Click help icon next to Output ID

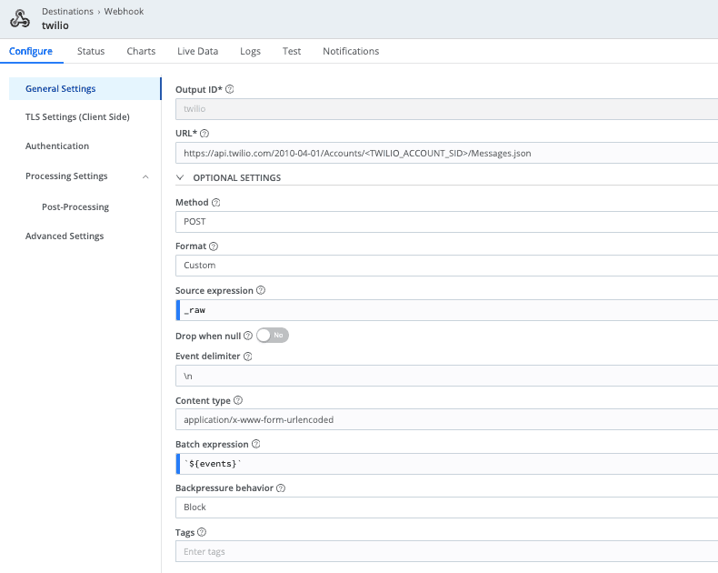[230, 89]
